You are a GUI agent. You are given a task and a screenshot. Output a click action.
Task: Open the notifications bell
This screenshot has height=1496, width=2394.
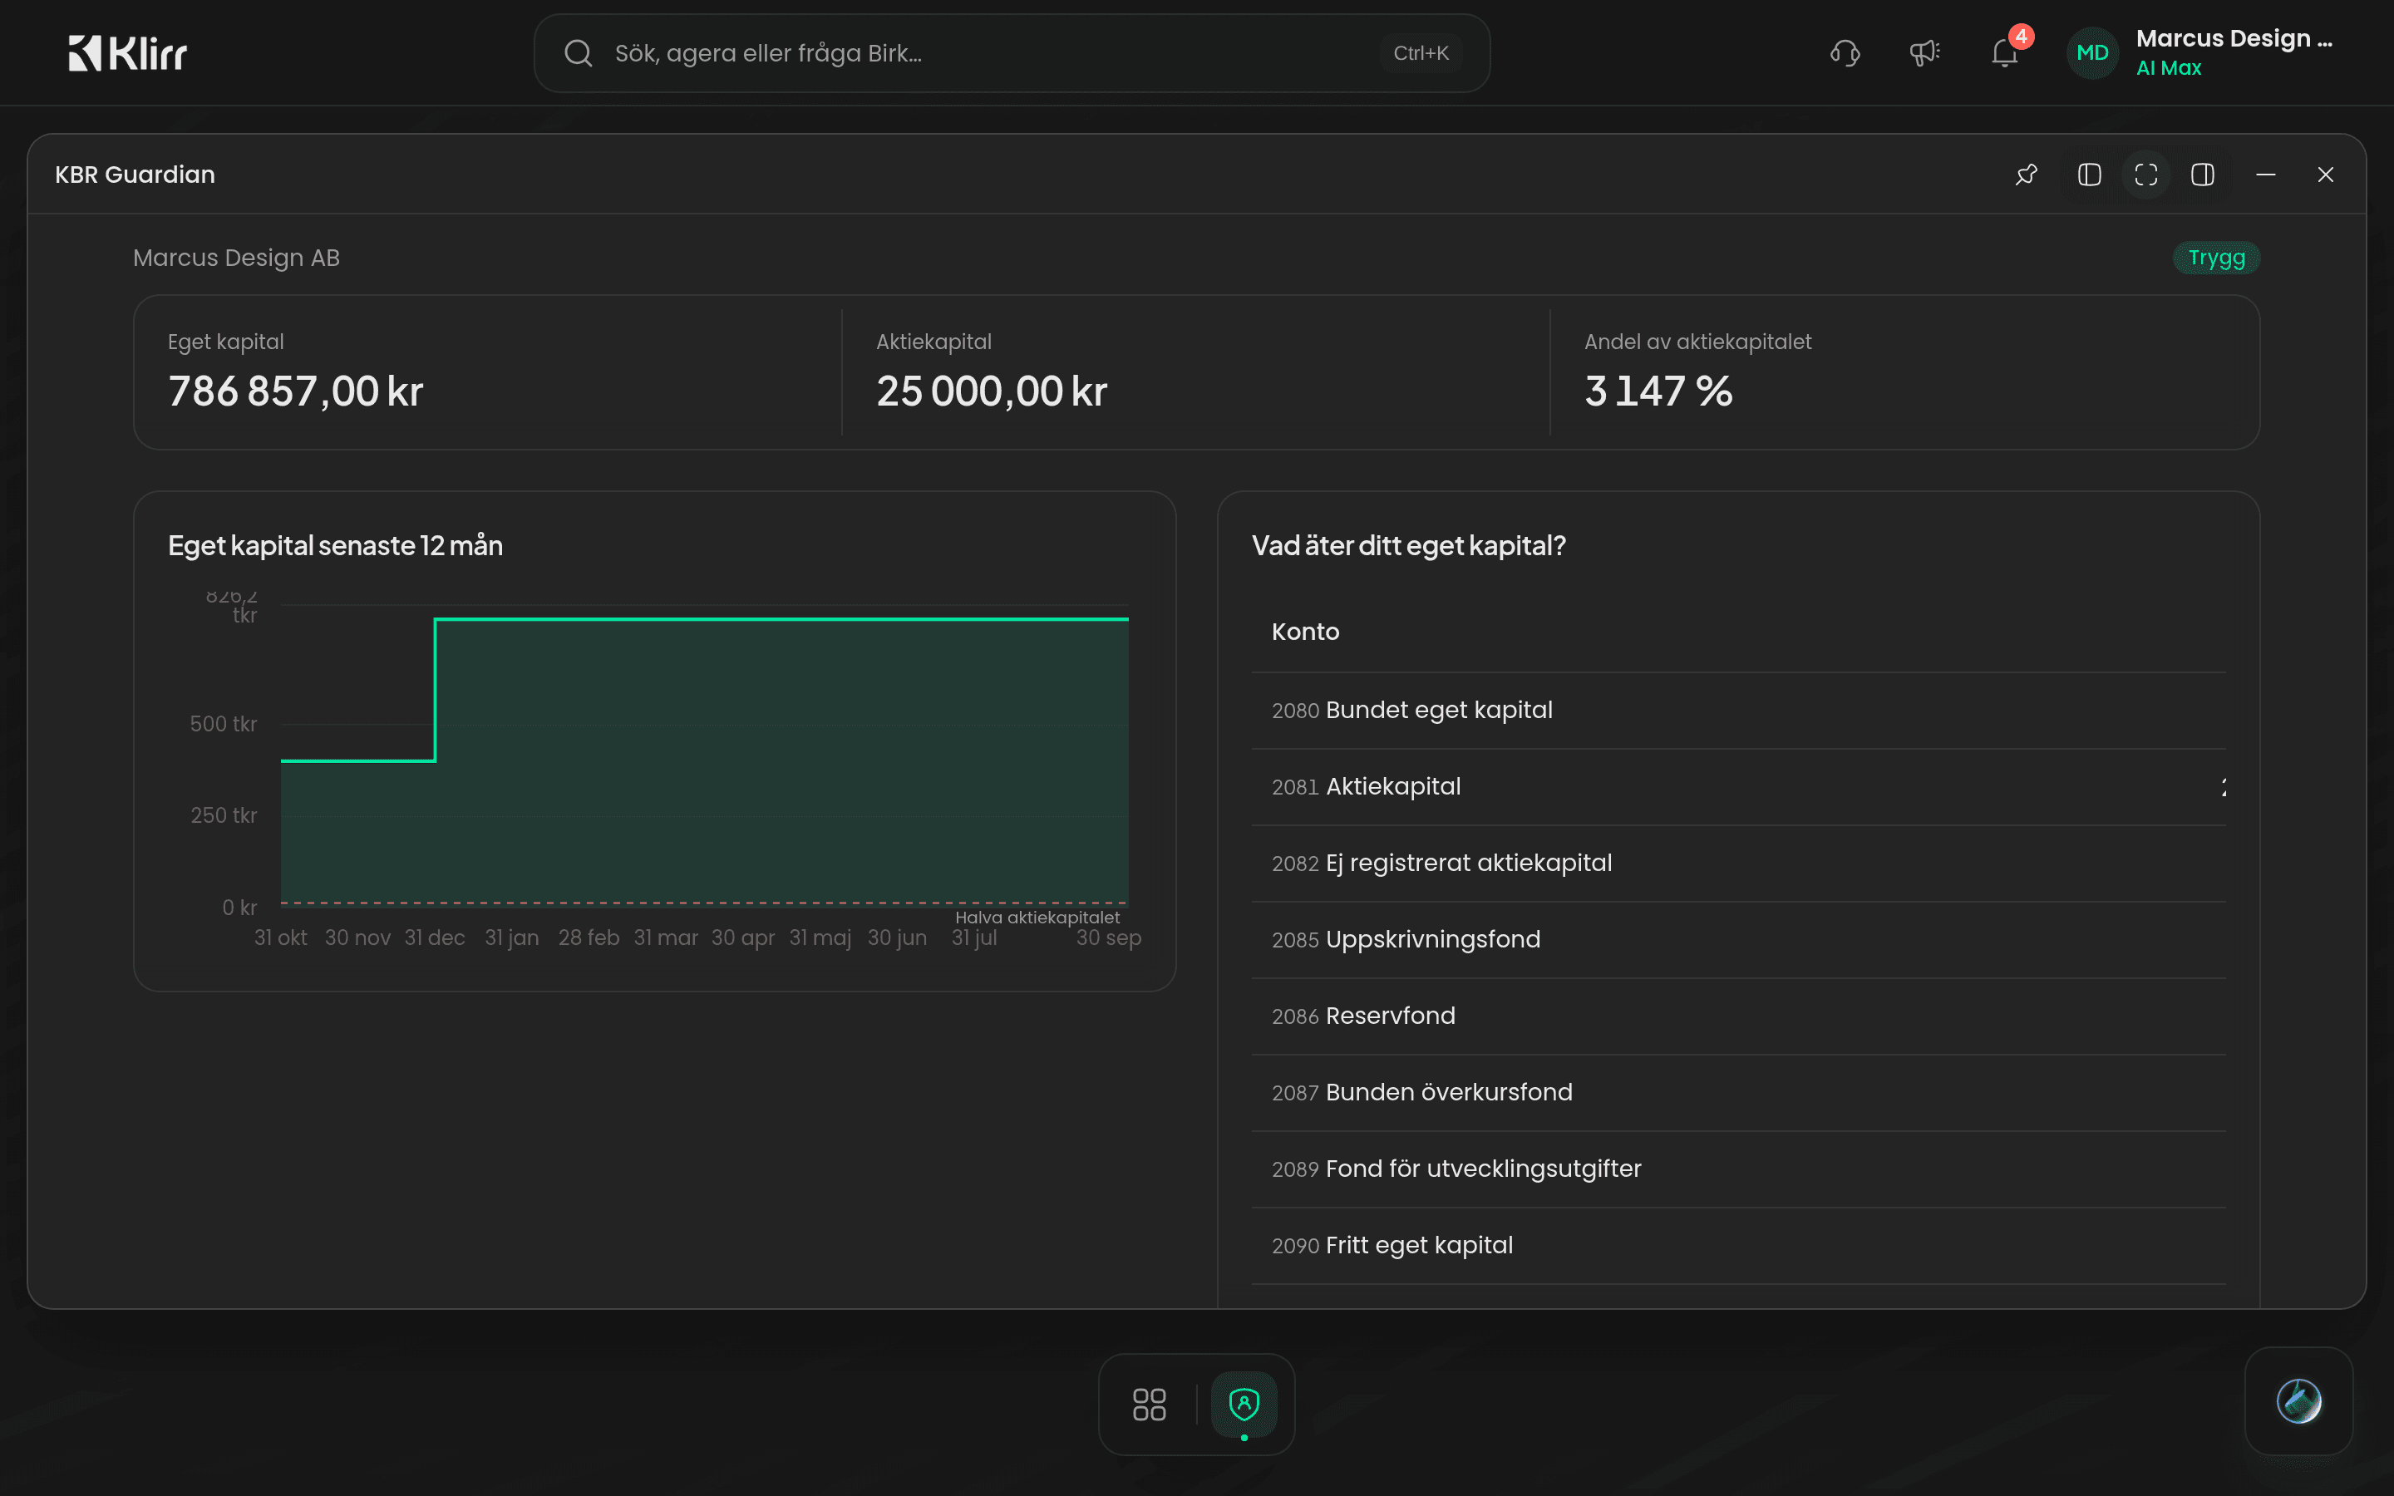(2005, 52)
